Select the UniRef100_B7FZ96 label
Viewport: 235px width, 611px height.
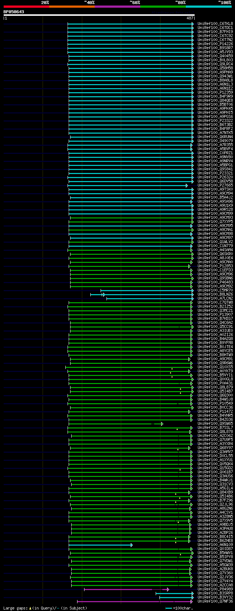215,500
